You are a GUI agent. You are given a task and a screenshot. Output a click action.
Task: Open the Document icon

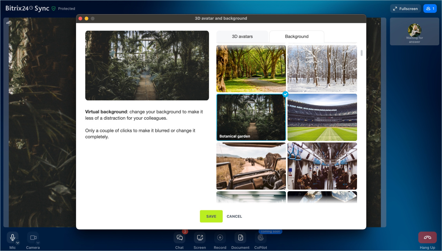240,238
